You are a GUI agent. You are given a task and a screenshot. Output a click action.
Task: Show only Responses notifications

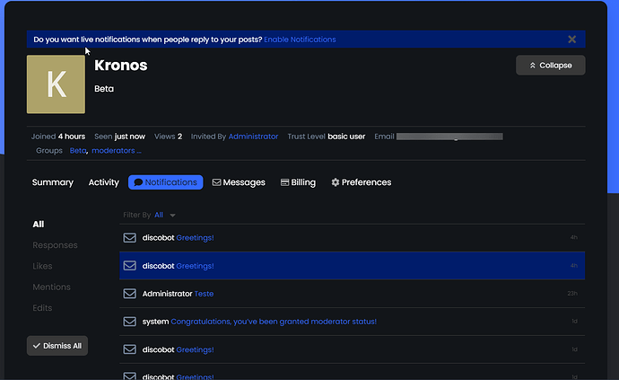[55, 245]
